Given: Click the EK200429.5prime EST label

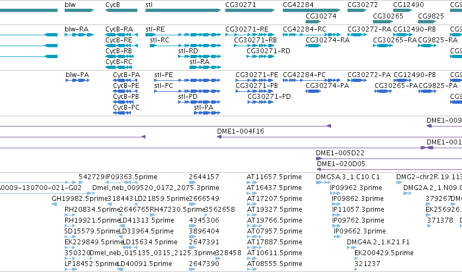Looking at the screenshot, I should pyautogui.click(x=384, y=253).
